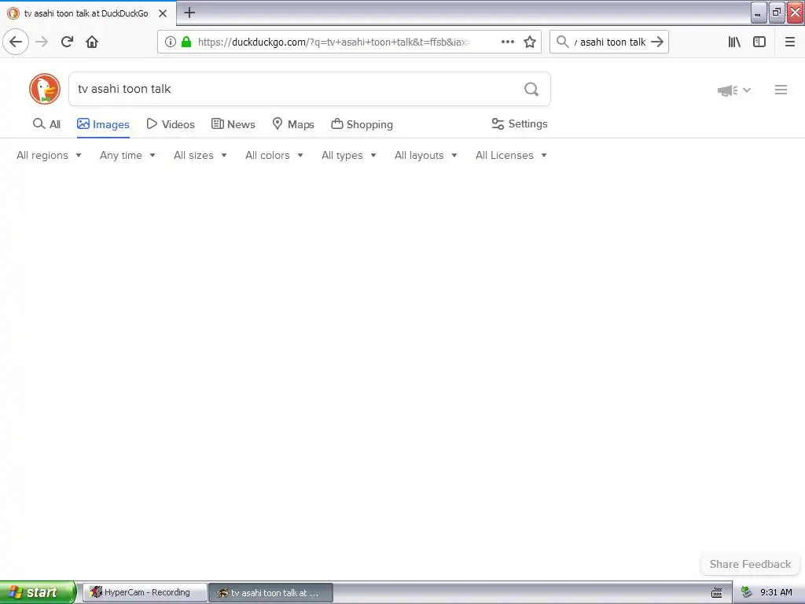Open the Firefox hamburger menu
This screenshot has height=604, width=805.
click(790, 42)
